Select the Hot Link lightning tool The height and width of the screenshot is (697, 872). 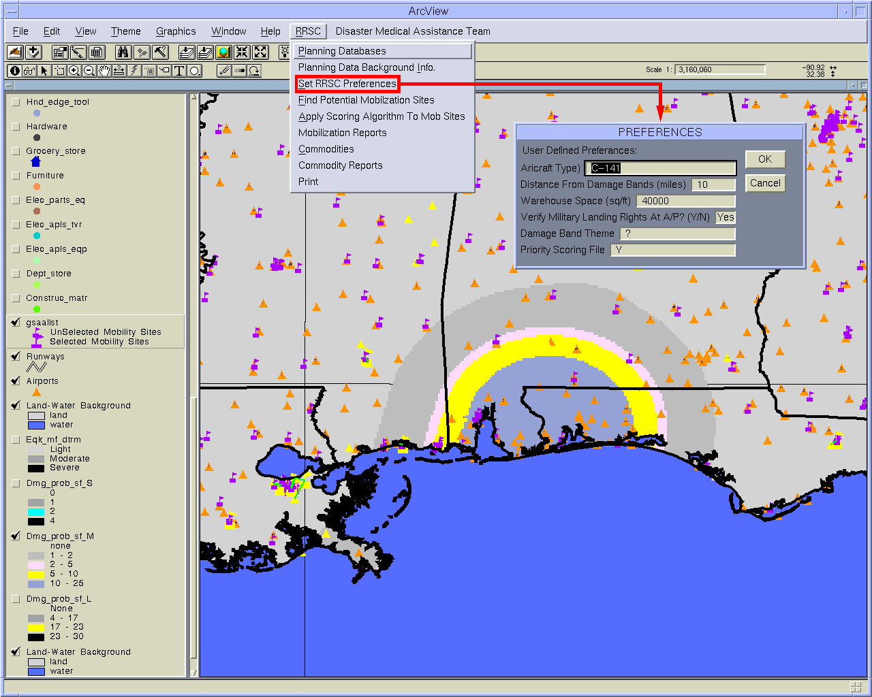134,71
